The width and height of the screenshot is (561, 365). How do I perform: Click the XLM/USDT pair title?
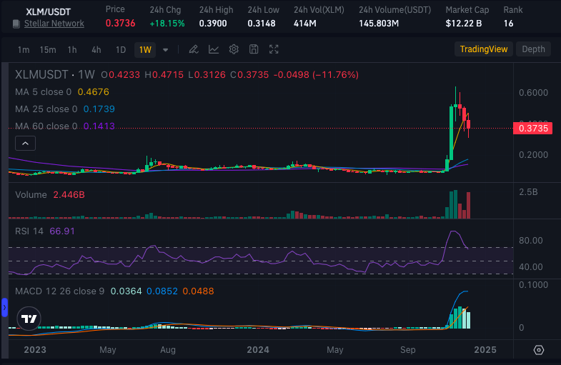49,12
